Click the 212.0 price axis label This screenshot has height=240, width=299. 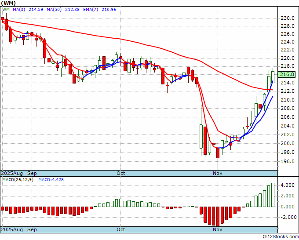288,91
